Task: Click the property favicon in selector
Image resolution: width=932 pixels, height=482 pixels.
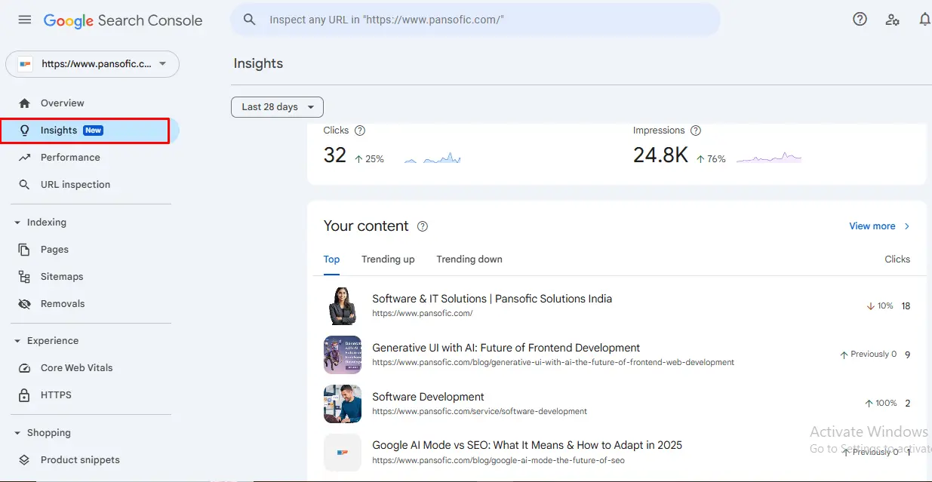Action: point(26,64)
